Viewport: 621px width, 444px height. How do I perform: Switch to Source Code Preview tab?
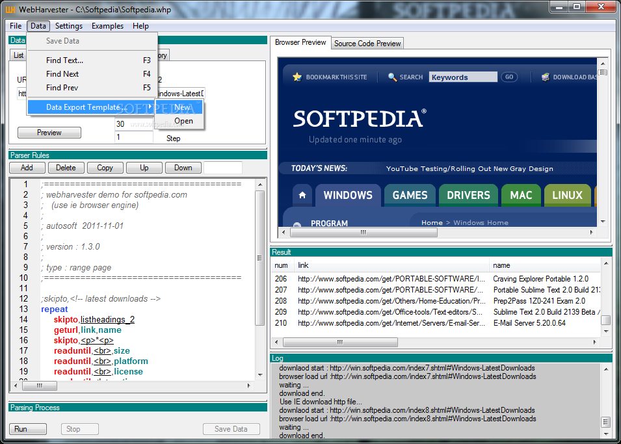(x=367, y=44)
